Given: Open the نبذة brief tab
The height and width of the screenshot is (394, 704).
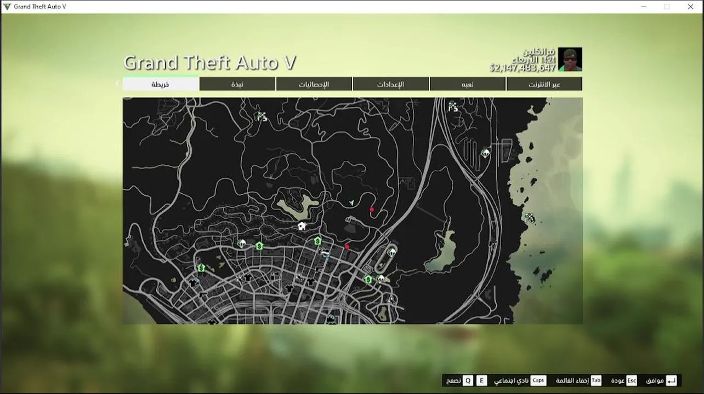Looking at the screenshot, I should [237, 84].
